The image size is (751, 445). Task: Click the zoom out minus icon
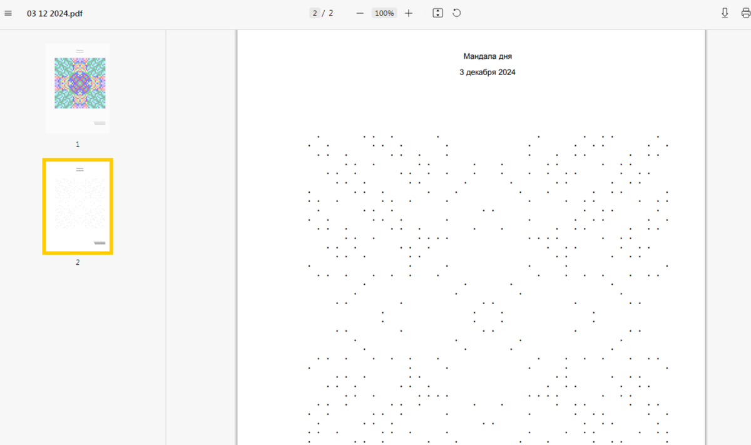360,13
